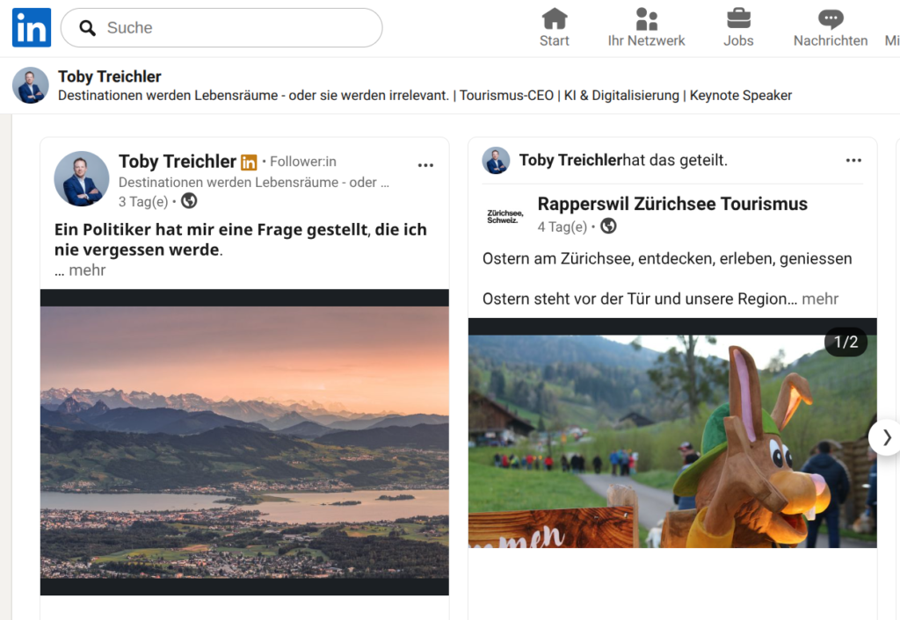
Task: Click the search magnifier icon
Action: click(87, 27)
